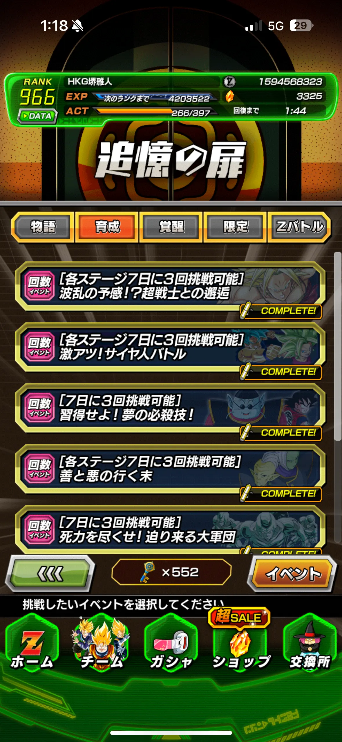Image resolution: width=342 pixels, height=742 pixels.
Task: Open 激アツ!サイヤ人バトル event banner
Action: [x=171, y=347]
